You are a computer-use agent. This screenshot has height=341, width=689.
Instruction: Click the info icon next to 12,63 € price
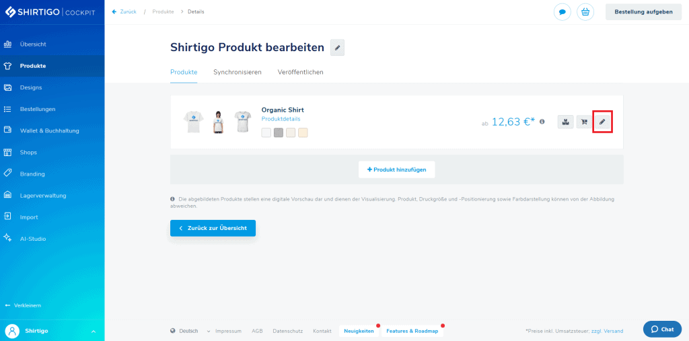coord(542,122)
